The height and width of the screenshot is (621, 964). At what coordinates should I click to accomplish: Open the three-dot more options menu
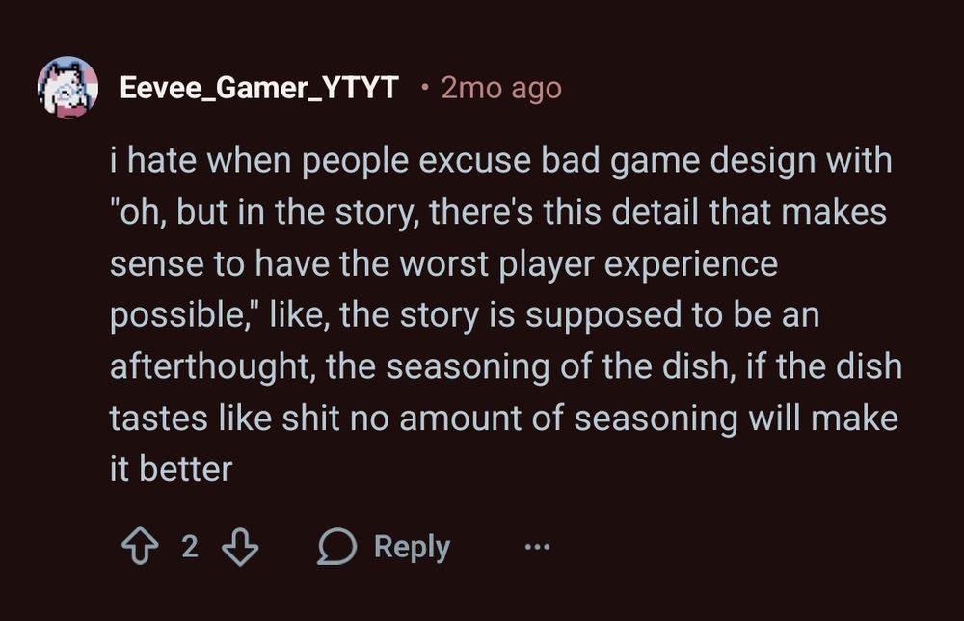coord(536,548)
